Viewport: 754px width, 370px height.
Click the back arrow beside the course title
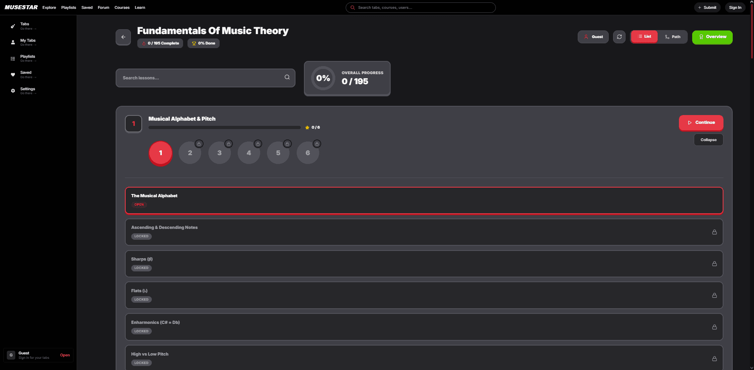pyautogui.click(x=123, y=37)
